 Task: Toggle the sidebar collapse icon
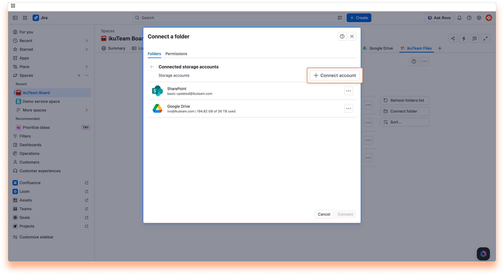[x=15, y=18]
